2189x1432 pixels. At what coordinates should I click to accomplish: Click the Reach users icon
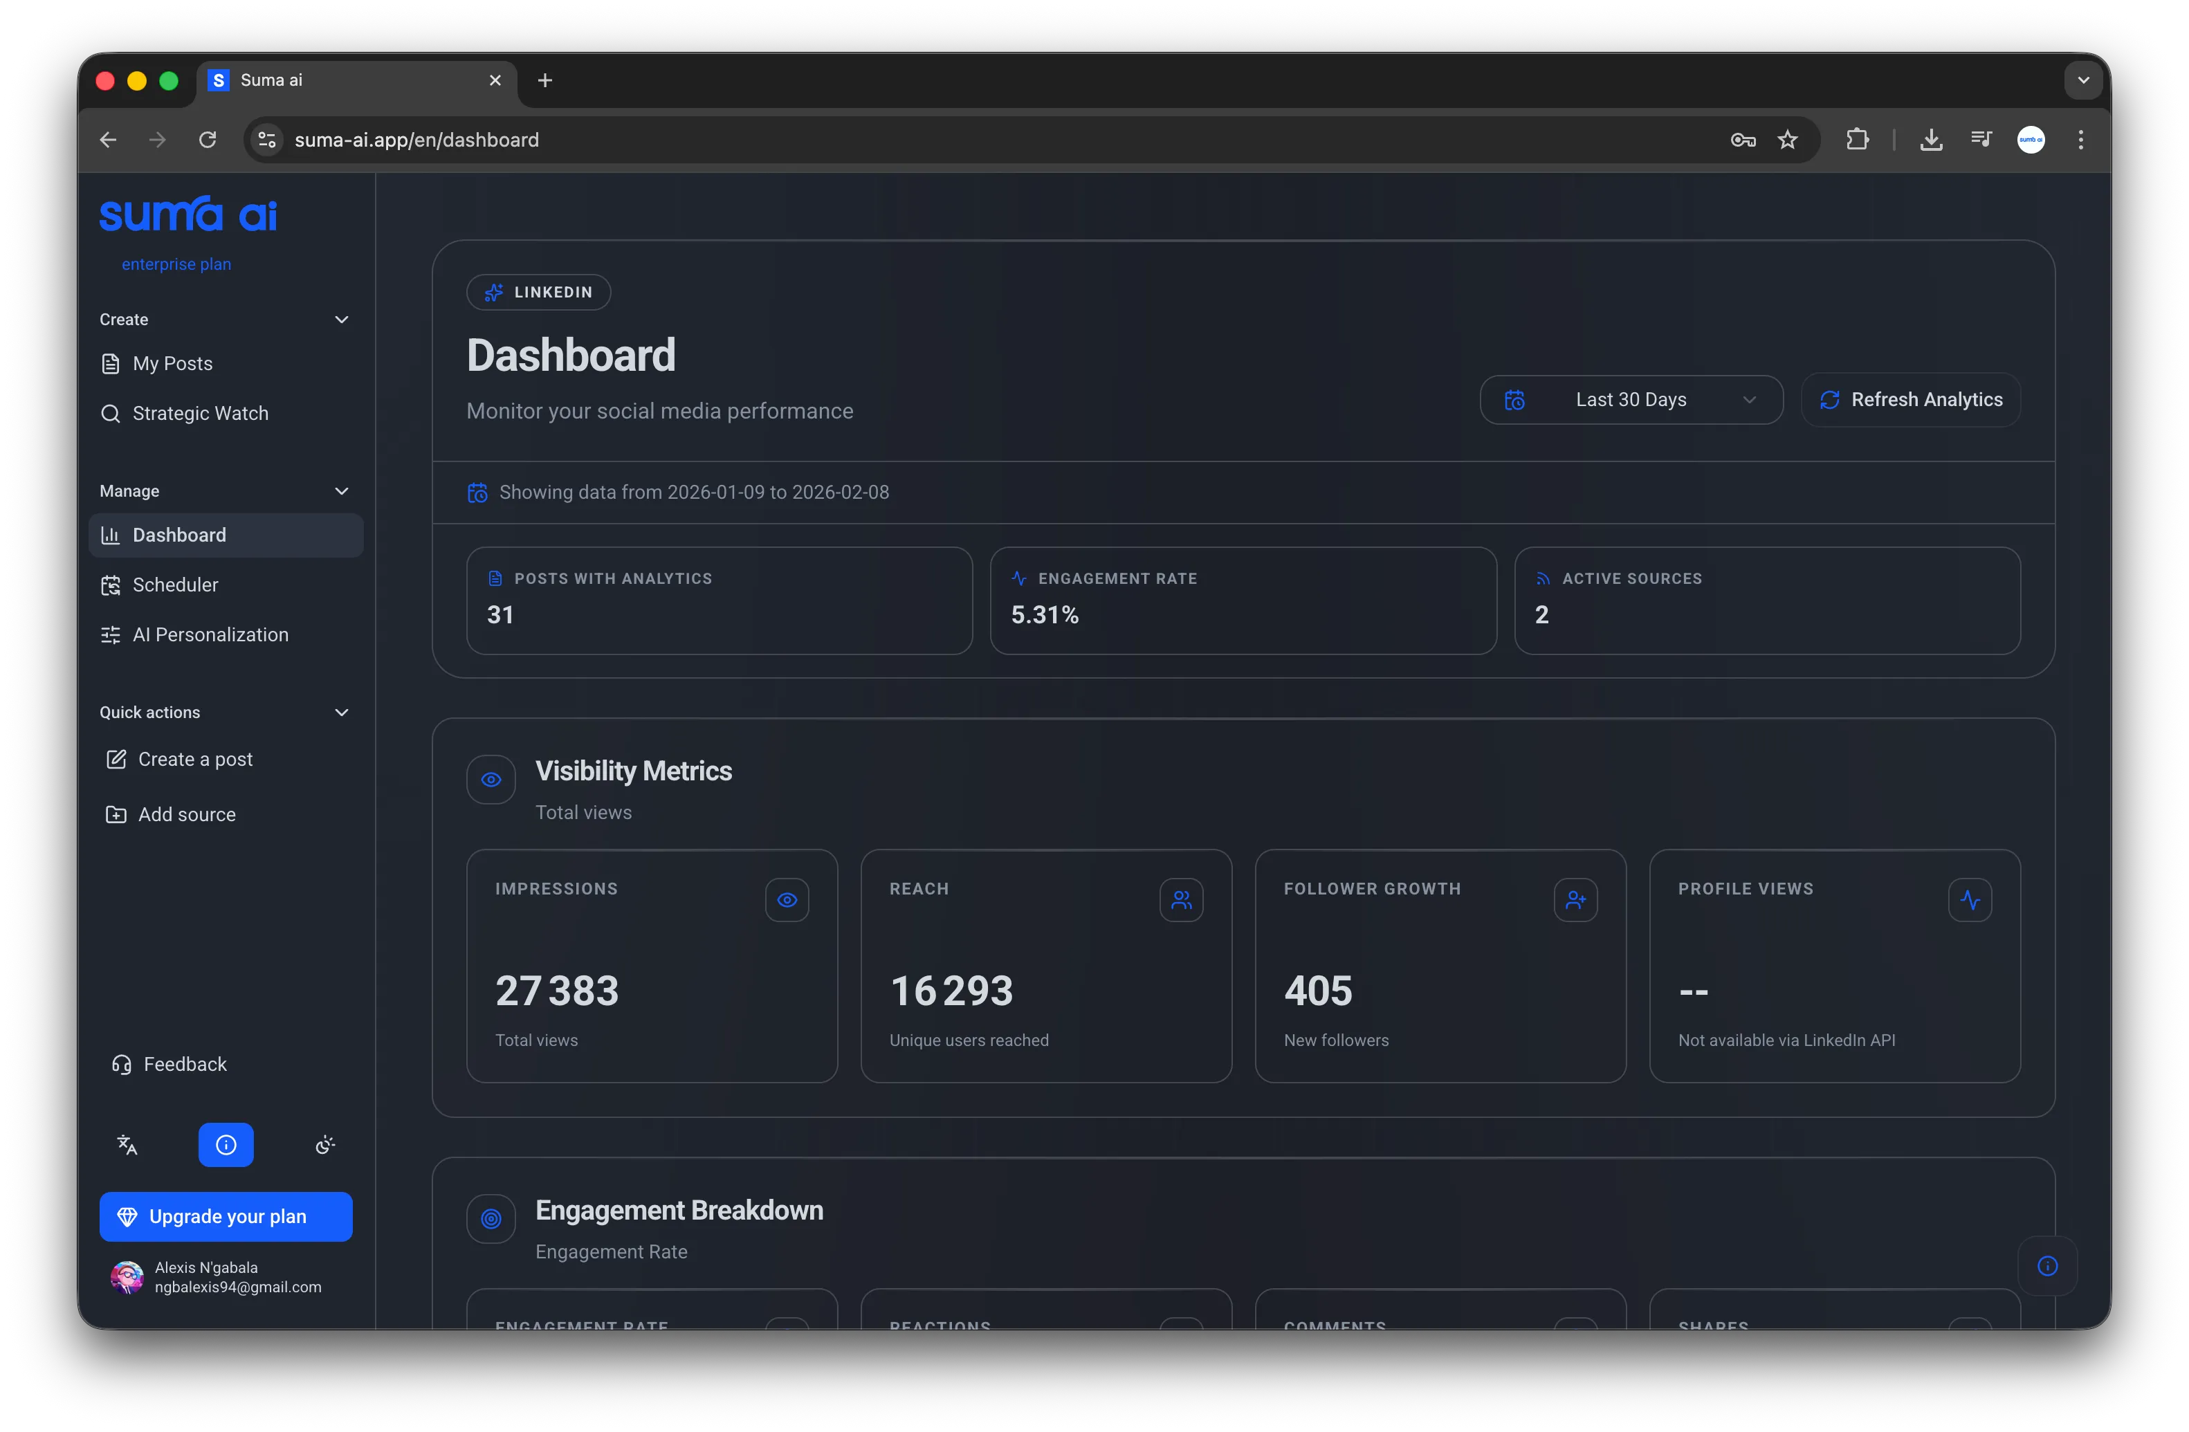point(1182,899)
